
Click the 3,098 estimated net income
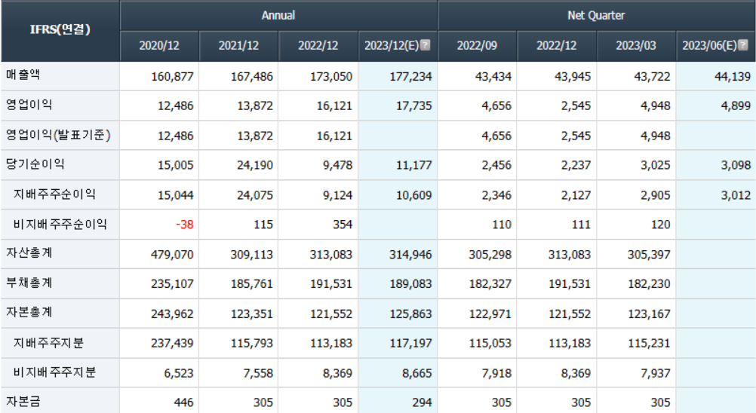[x=736, y=166]
